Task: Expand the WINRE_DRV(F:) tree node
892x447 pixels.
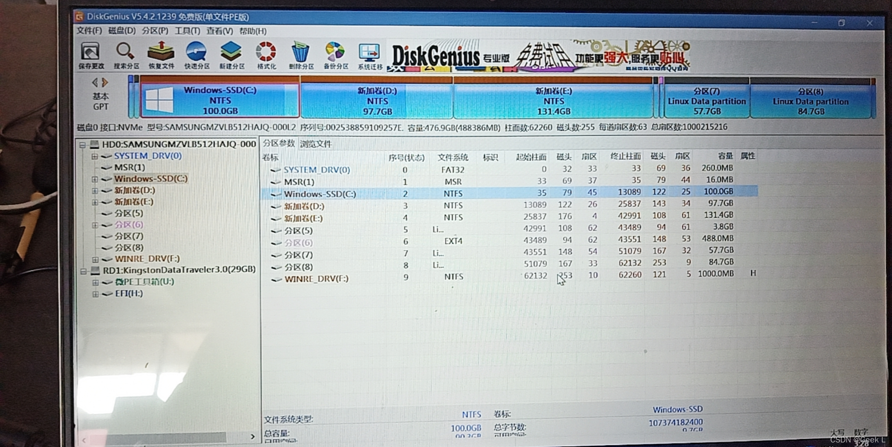Action: pos(95,260)
